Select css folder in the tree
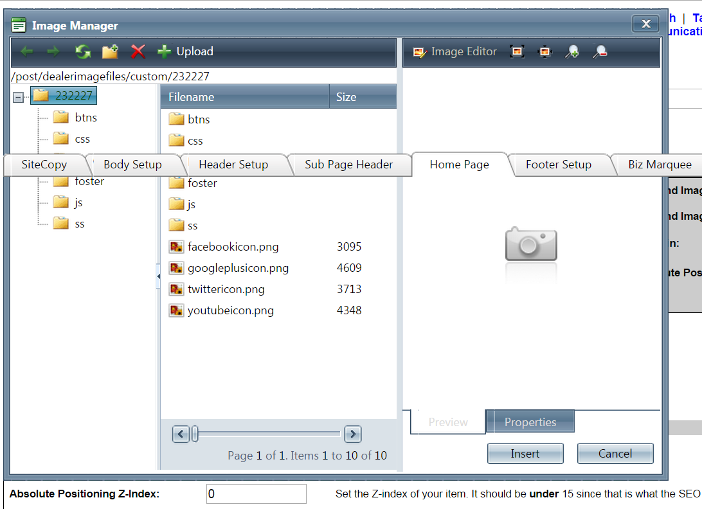Image resolution: width=702 pixels, height=509 pixels. click(71, 139)
